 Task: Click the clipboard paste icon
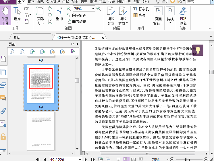coord(27,15)
